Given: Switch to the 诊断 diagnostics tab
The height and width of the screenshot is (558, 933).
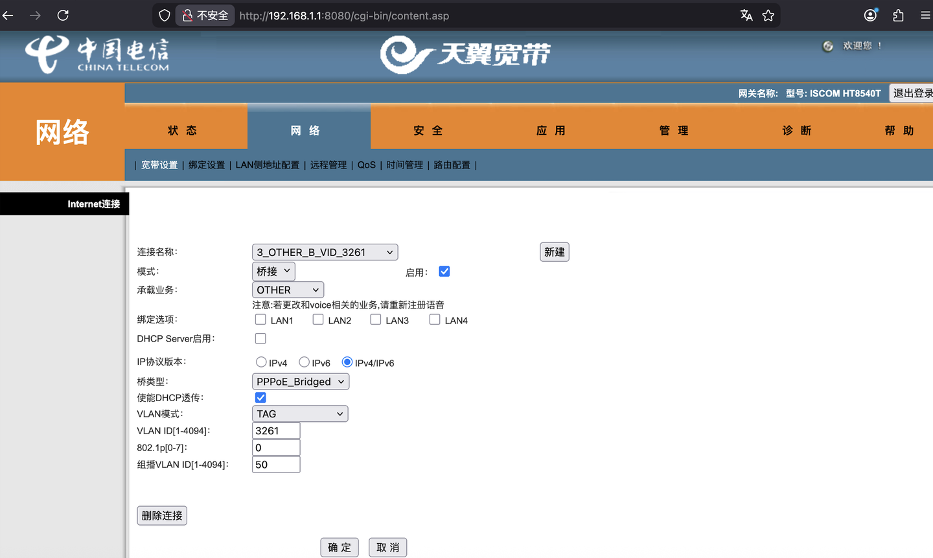Looking at the screenshot, I should pos(798,130).
